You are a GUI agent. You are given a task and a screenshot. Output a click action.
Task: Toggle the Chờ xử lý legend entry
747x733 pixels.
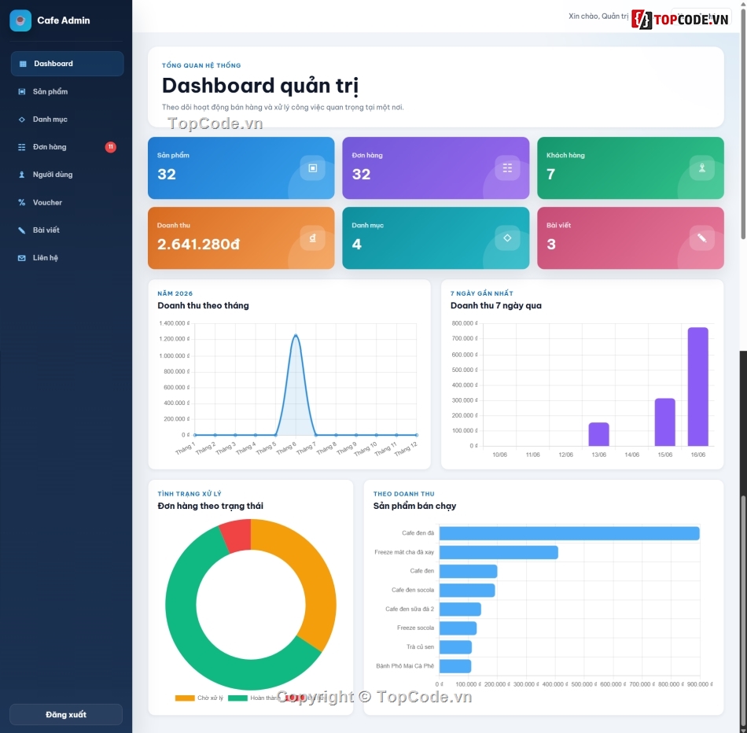tap(199, 698)
